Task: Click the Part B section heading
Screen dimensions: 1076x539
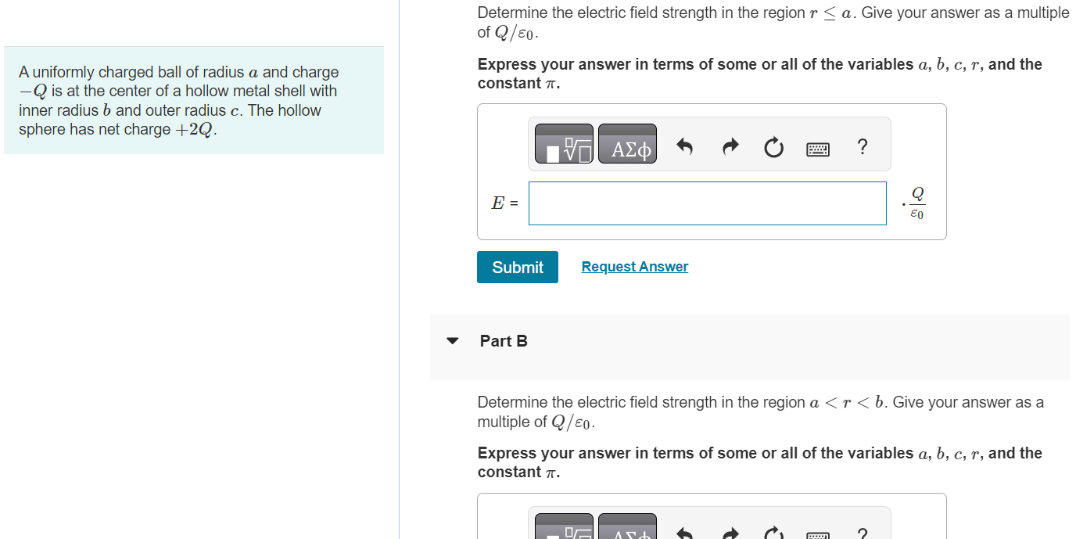Action: pos(504,341)
